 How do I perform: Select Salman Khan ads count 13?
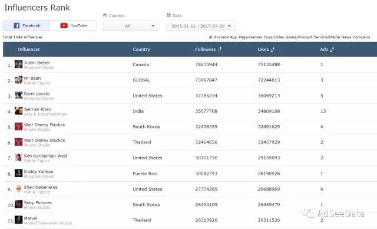click(x=323, y=111)
